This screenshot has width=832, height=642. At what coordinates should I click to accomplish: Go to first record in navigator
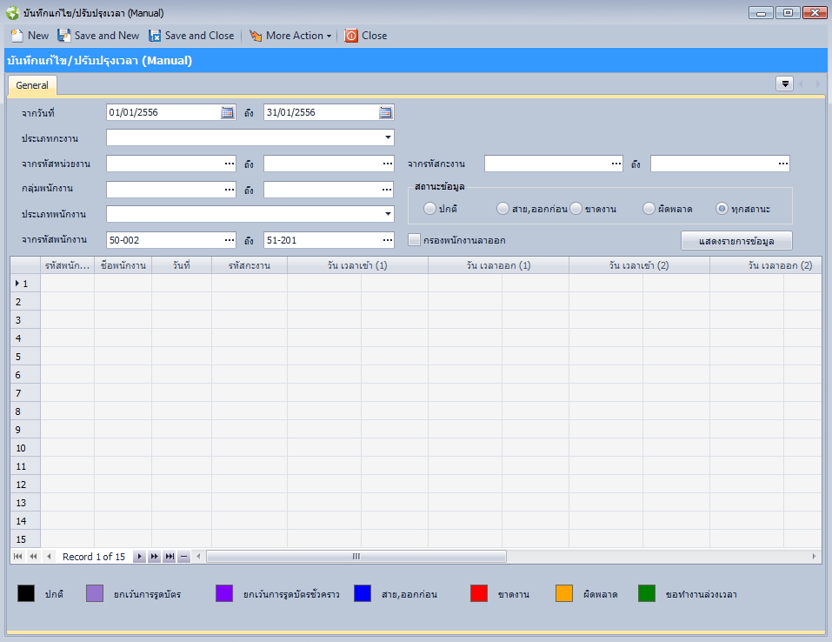point(18,557)
